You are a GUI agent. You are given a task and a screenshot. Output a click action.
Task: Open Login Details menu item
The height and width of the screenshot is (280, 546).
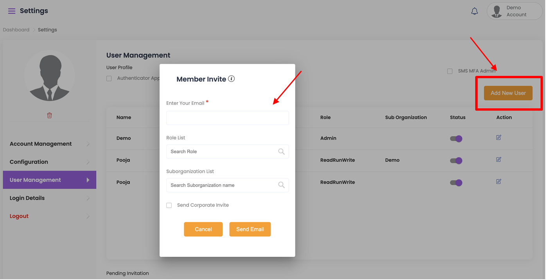pyautogui.click(x=27, y=198)
